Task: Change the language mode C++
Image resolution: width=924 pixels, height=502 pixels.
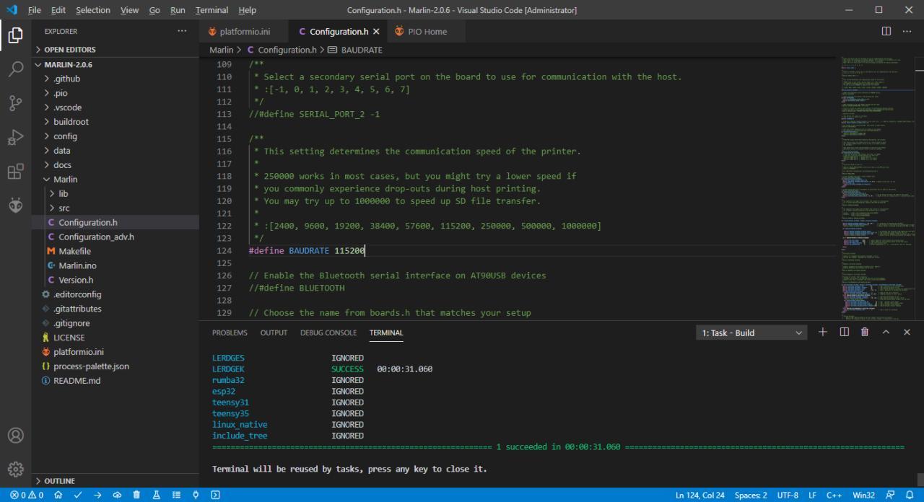Action: tap(834, 496)
